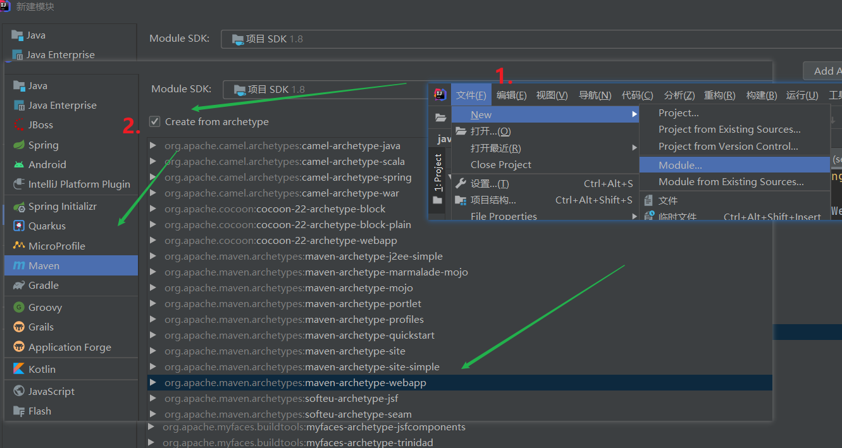Click the Quarkus icon

pyautogui.click(x=18, y=226)
